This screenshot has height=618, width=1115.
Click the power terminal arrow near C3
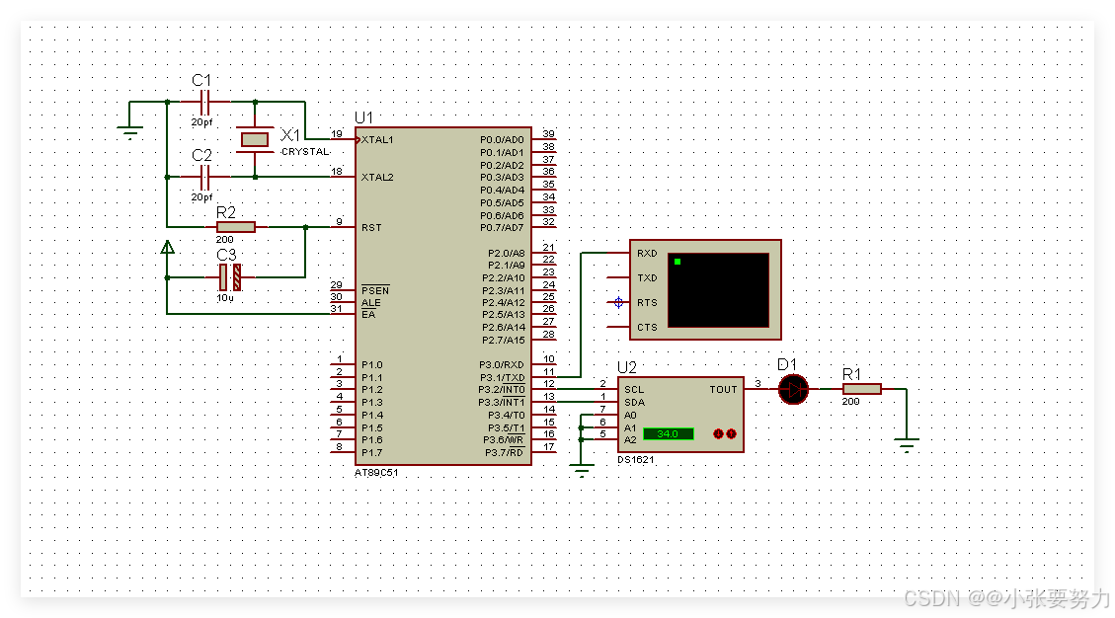pyautogui.click(x=167, y=248)
